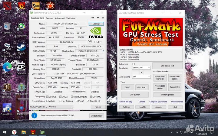Toggle the UEFI checkbox
The width and height of the screenshot is (218, 136).
click(x=95, y=42)
